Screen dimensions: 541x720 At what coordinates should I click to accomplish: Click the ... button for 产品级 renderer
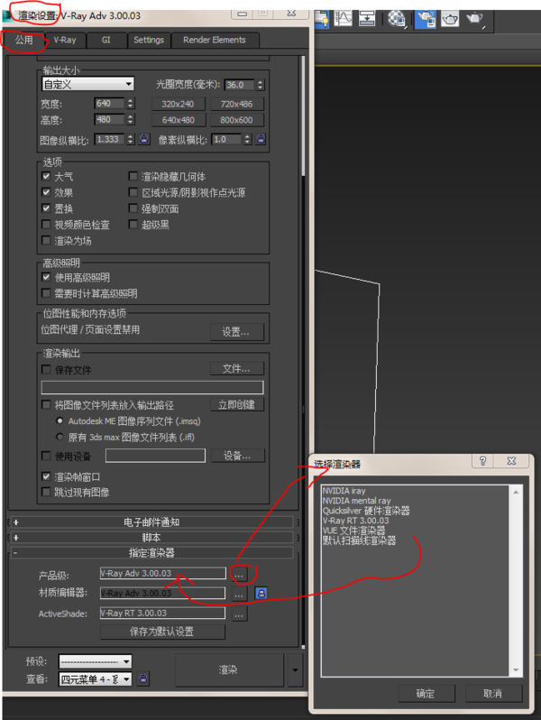239,574
